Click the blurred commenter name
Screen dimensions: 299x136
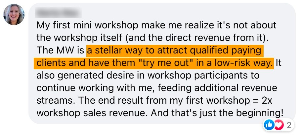(x=58, y=12)
